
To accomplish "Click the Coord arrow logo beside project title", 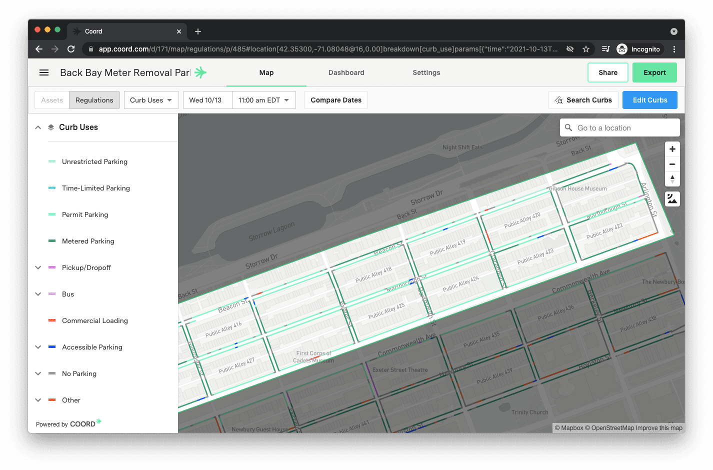I will click(200, 72).
